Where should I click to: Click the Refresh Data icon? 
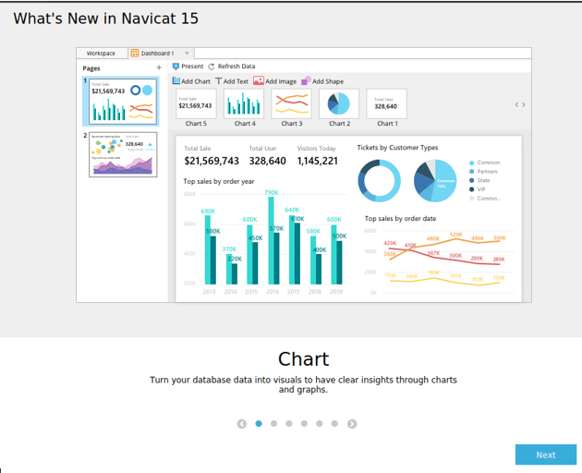tap(212, 67)
